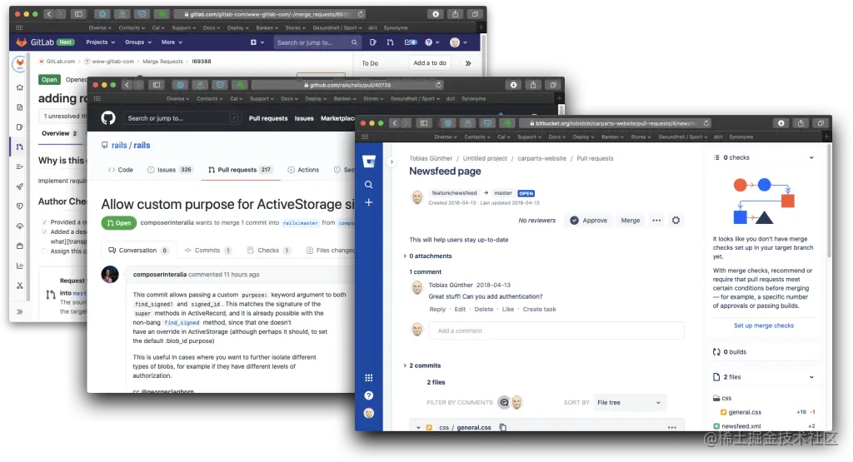
Task: Open the GitLab user avatar menu
Action: pos(458,42)
